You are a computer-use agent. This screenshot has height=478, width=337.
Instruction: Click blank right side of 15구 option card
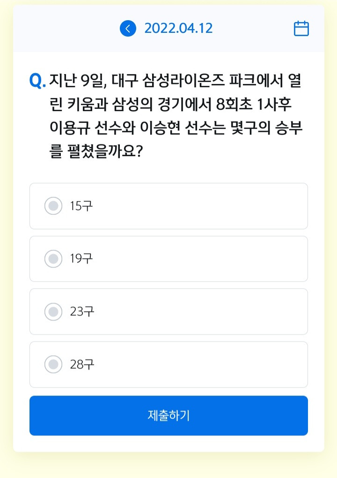pos(213,206)
